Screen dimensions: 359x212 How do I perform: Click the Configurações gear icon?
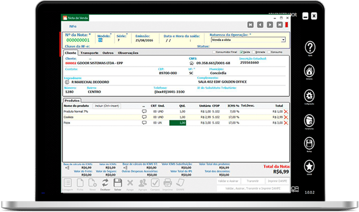(x=310, y=95)
